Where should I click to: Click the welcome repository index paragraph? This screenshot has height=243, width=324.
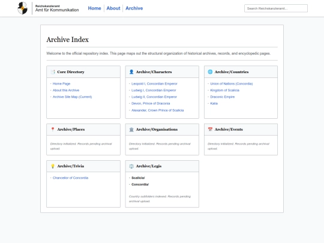pyautogui.click(x=158, y=53)
